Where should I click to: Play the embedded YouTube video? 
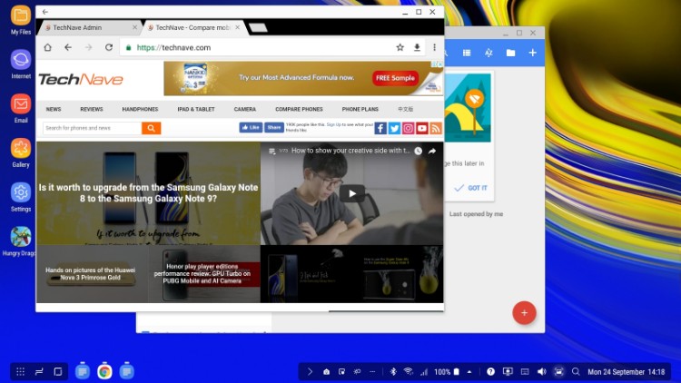pyautogui.click(x=351, y=193)
